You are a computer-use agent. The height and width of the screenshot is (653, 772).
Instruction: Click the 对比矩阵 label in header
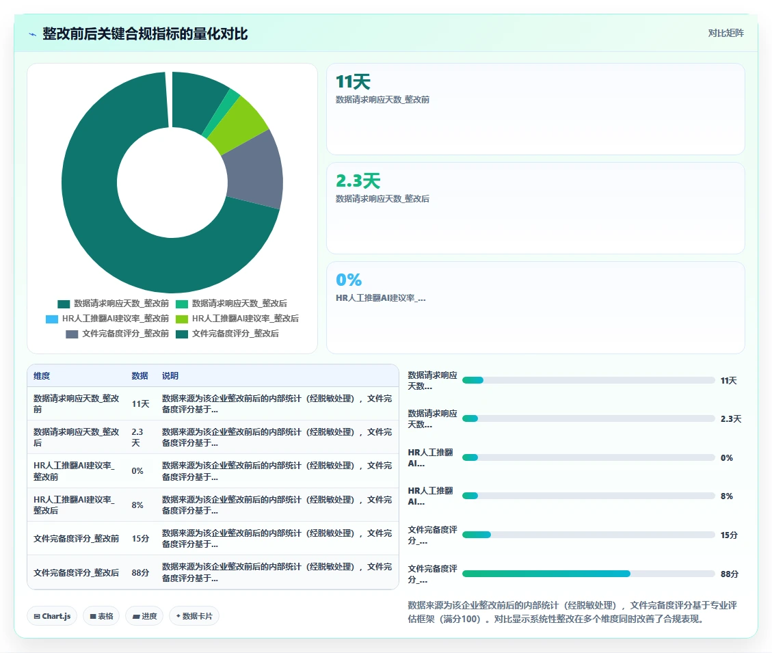(726, 33)
